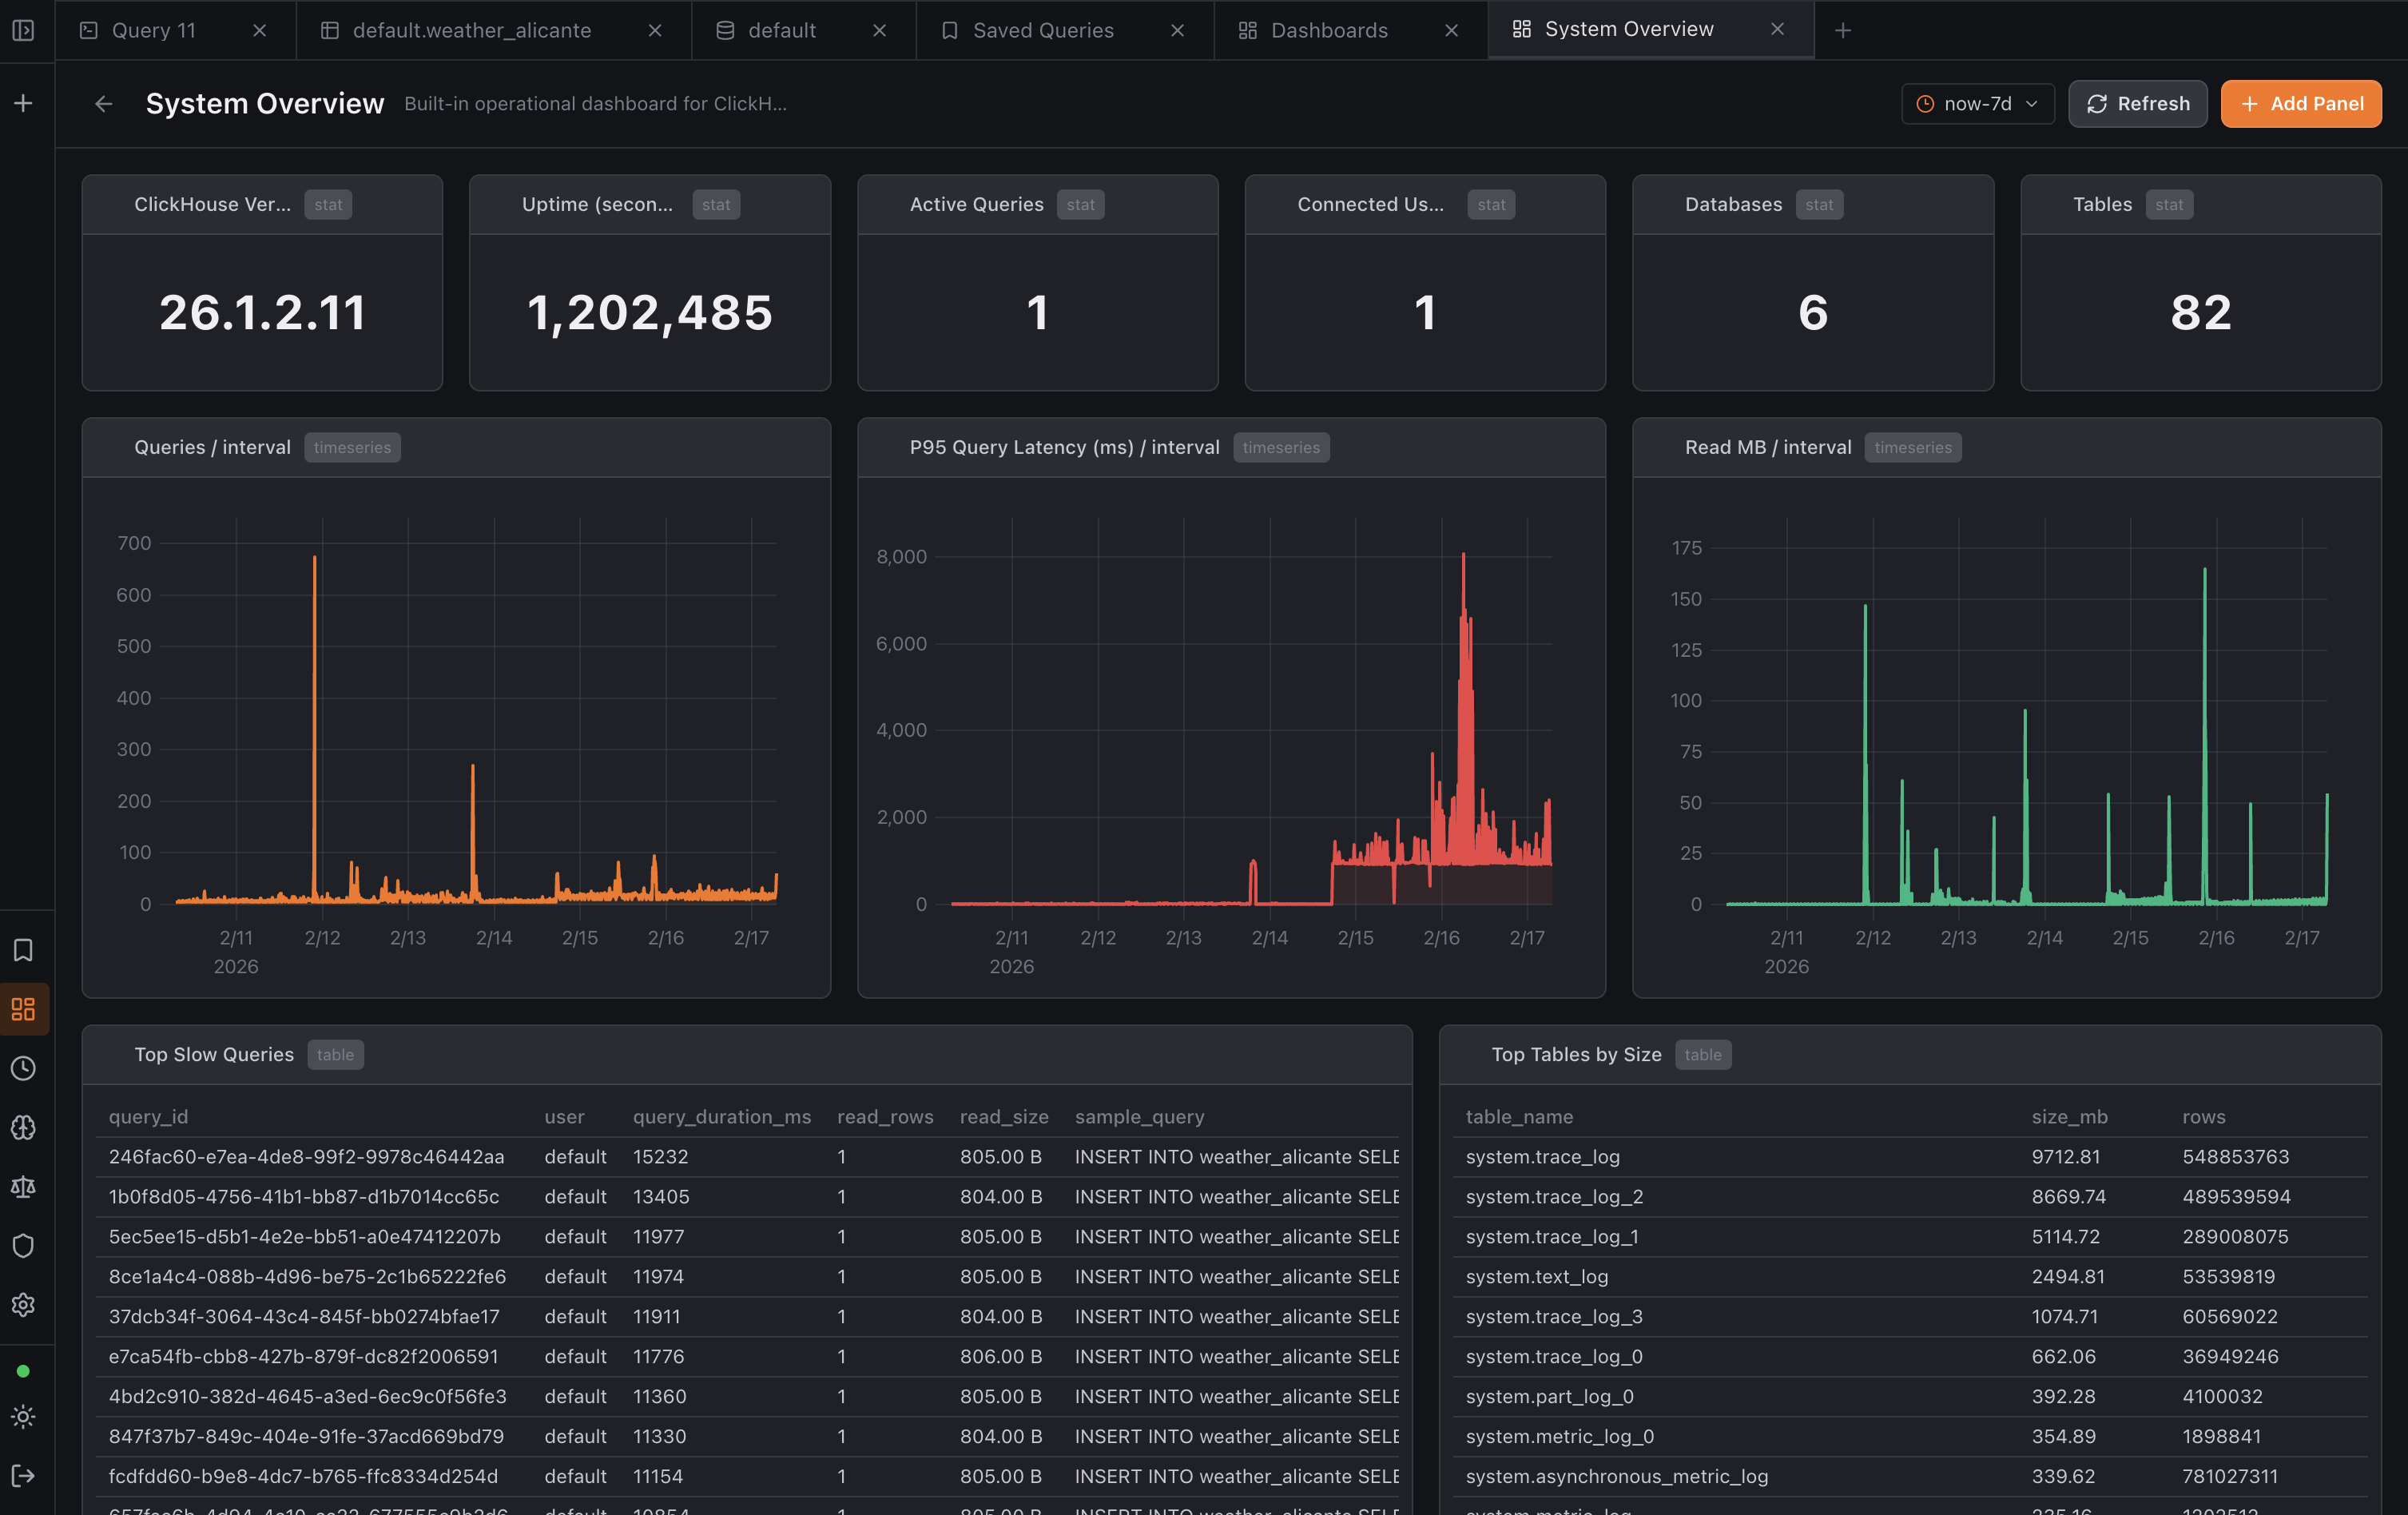Open security settings via the shield icon

(24, 1245)
